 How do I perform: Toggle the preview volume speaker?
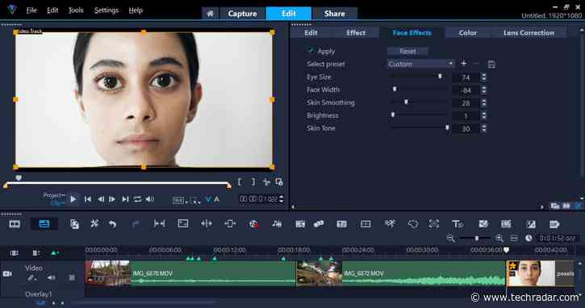[150, 199]
